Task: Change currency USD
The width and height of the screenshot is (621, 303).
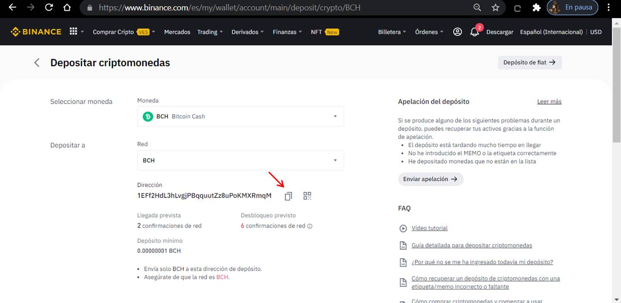Action: click(x=596, y=32)
